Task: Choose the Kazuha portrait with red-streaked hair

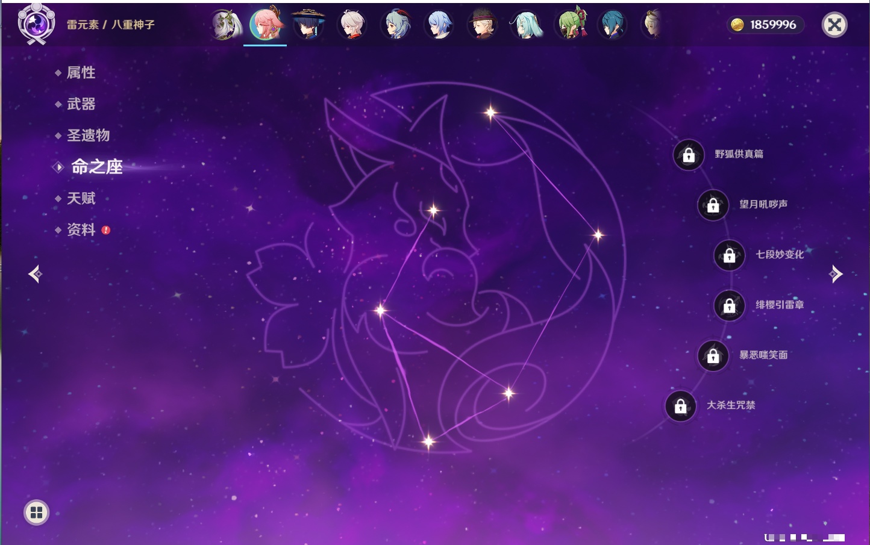Action: [352, 25]
